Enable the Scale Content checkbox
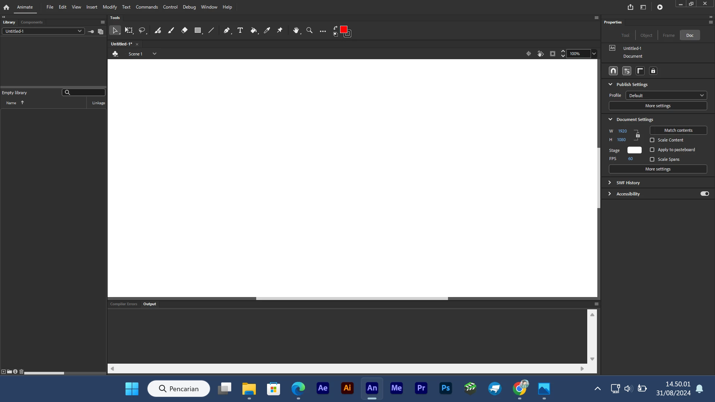Viewport: 715px width, 402px height. [652, 140]
